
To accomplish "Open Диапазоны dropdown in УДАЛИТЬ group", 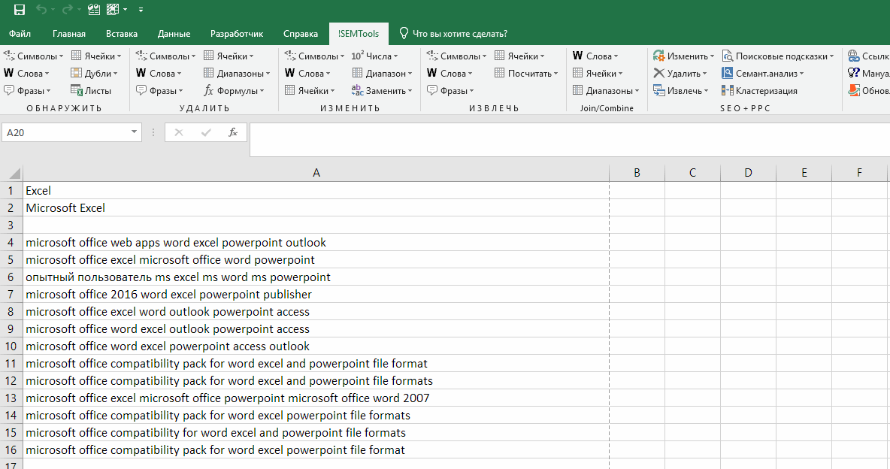I will click(x=237, y=73).
